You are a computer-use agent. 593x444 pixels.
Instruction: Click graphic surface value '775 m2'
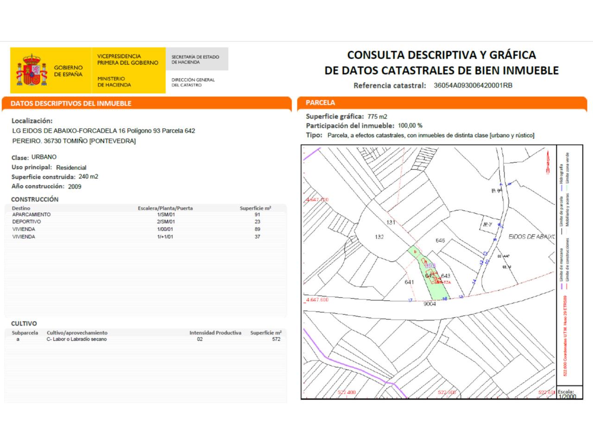[x=377, y=117]
